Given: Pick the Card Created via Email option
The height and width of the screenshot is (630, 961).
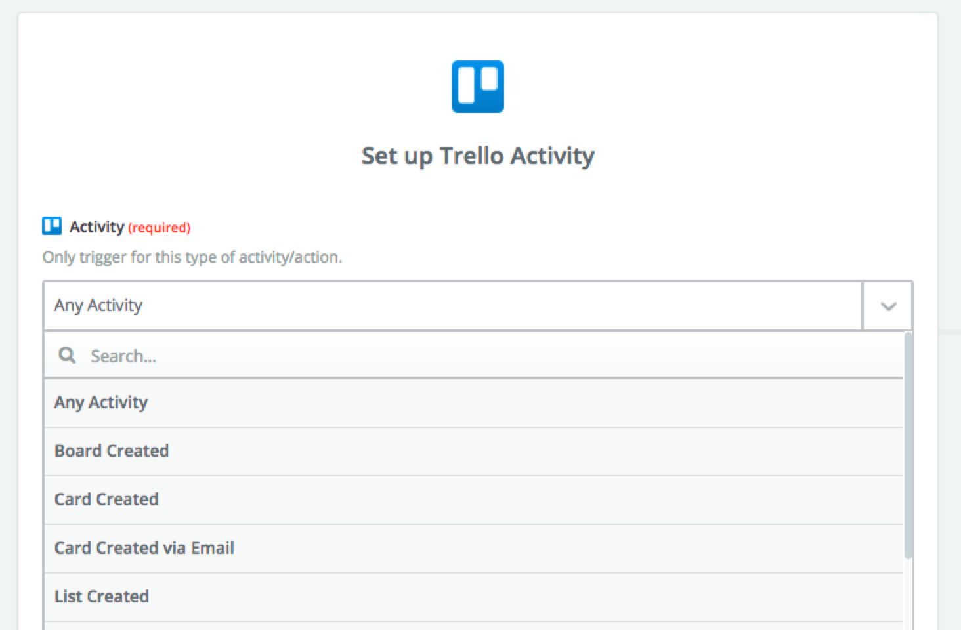Looking at the screenshot, I should 144,548.
